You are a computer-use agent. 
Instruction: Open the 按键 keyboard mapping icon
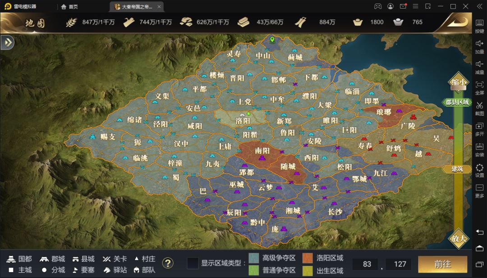[x=479, y=26]
